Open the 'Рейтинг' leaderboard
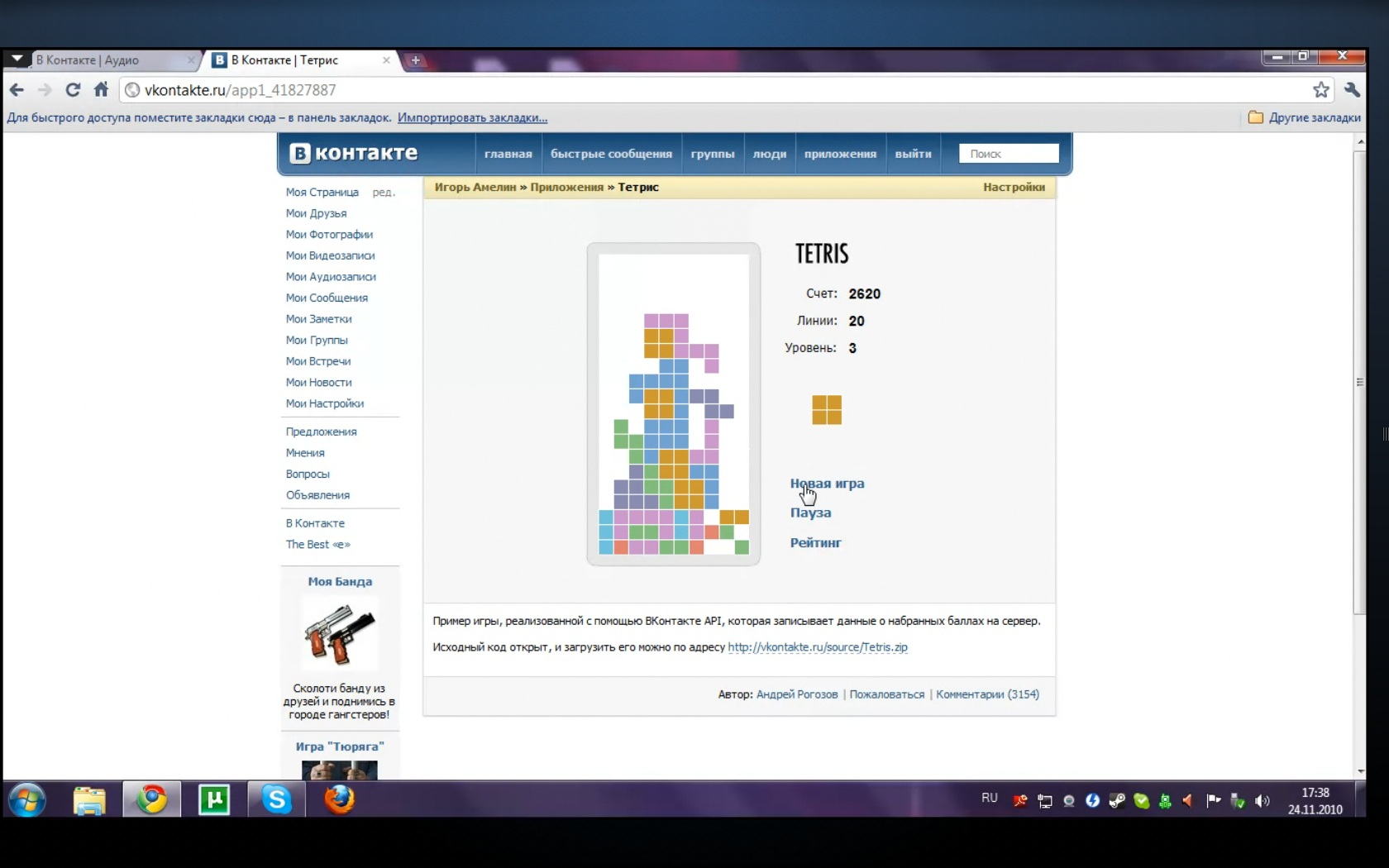The height and width of the screenshot is (868, 1389). 815,542
